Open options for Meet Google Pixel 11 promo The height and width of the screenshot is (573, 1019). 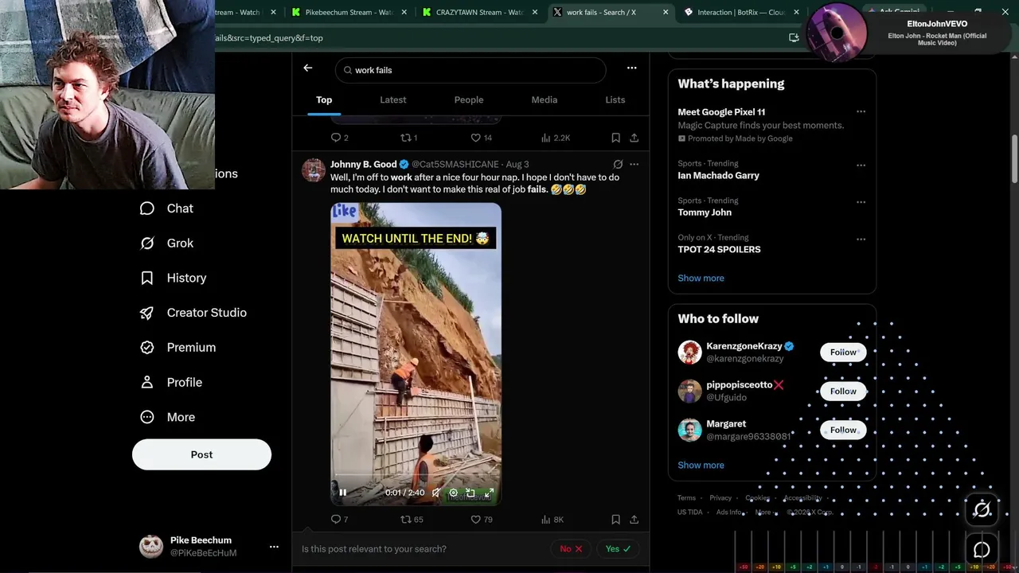pos(861,112)
